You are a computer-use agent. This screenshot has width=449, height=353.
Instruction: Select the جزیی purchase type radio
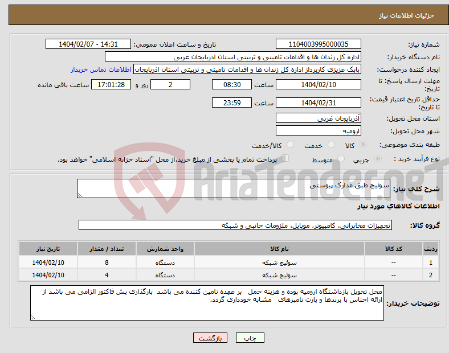coord(378,158)
